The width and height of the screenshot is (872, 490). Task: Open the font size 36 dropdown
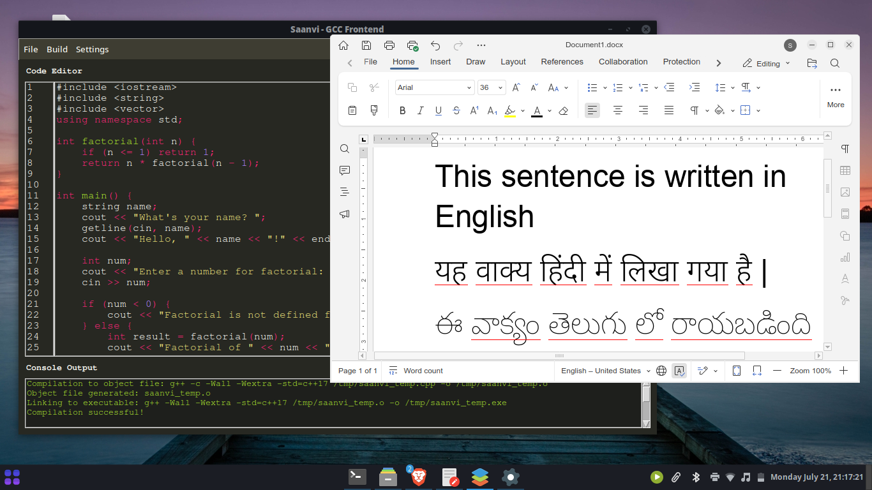(x=500, y=87)
